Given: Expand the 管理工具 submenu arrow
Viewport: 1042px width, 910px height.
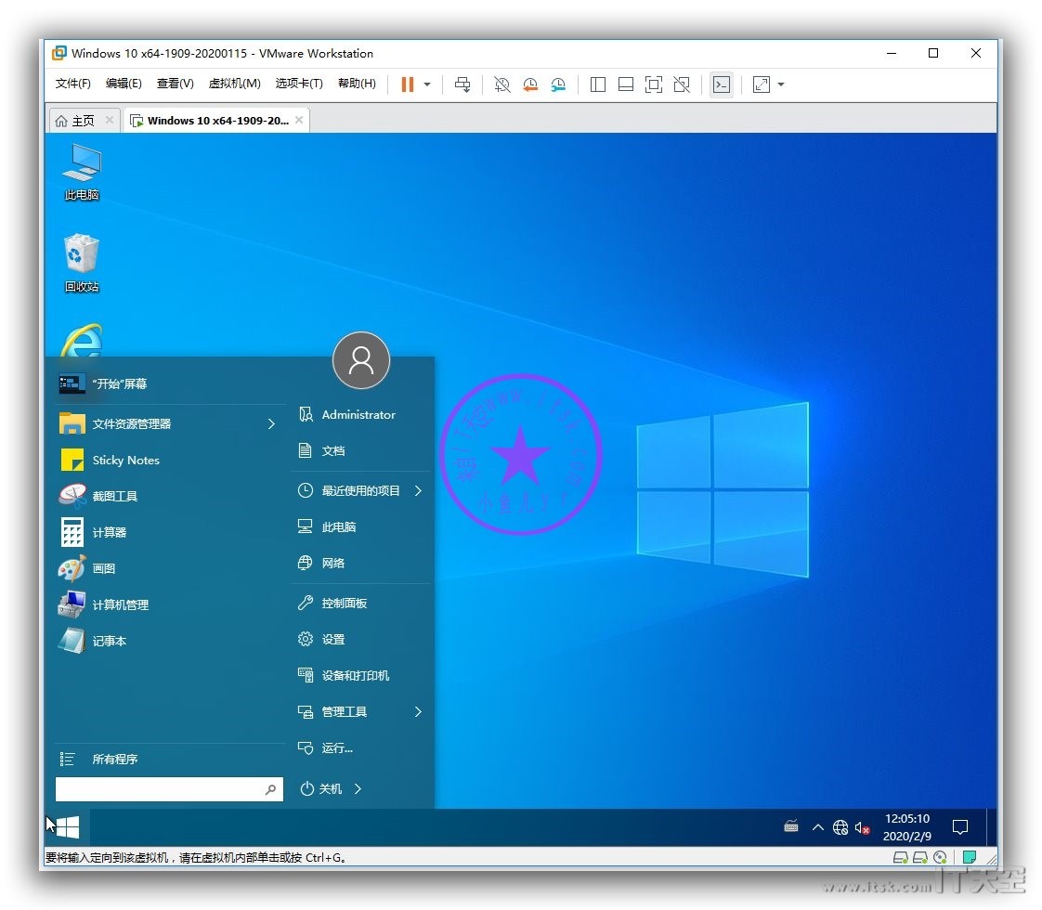Looking at the screenshot, I should click(418, 712).
